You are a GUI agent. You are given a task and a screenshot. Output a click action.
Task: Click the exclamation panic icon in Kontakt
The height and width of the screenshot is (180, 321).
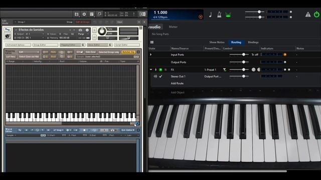[x=134, y=14]
